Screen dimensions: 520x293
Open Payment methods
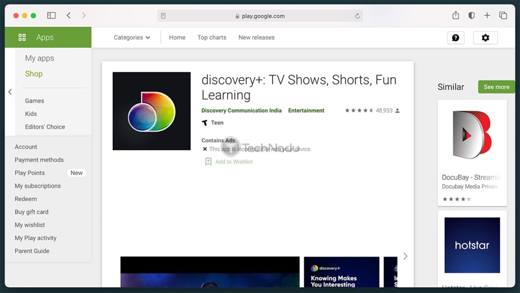(39, 160)
